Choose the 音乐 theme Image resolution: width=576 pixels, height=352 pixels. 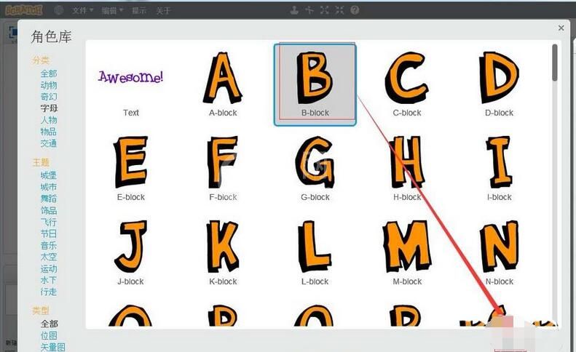pyautogui.click(x=49, y=245)
